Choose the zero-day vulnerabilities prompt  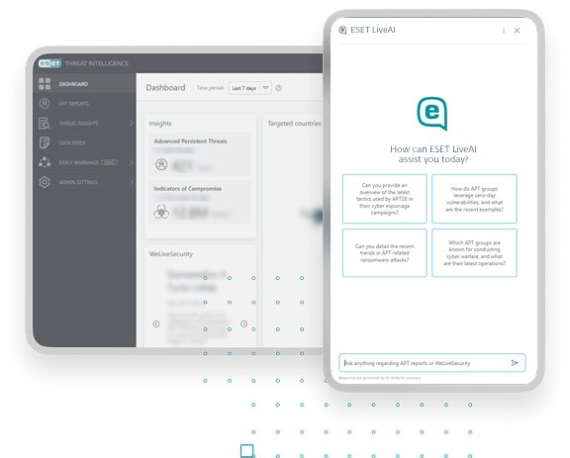[x=474, y=199]
